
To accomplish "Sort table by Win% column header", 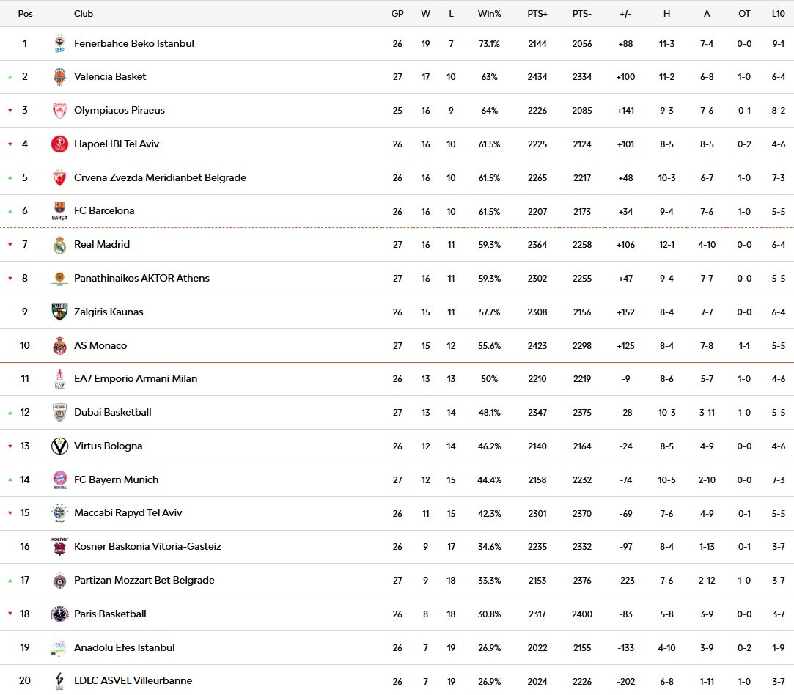I will coord(488,14).
